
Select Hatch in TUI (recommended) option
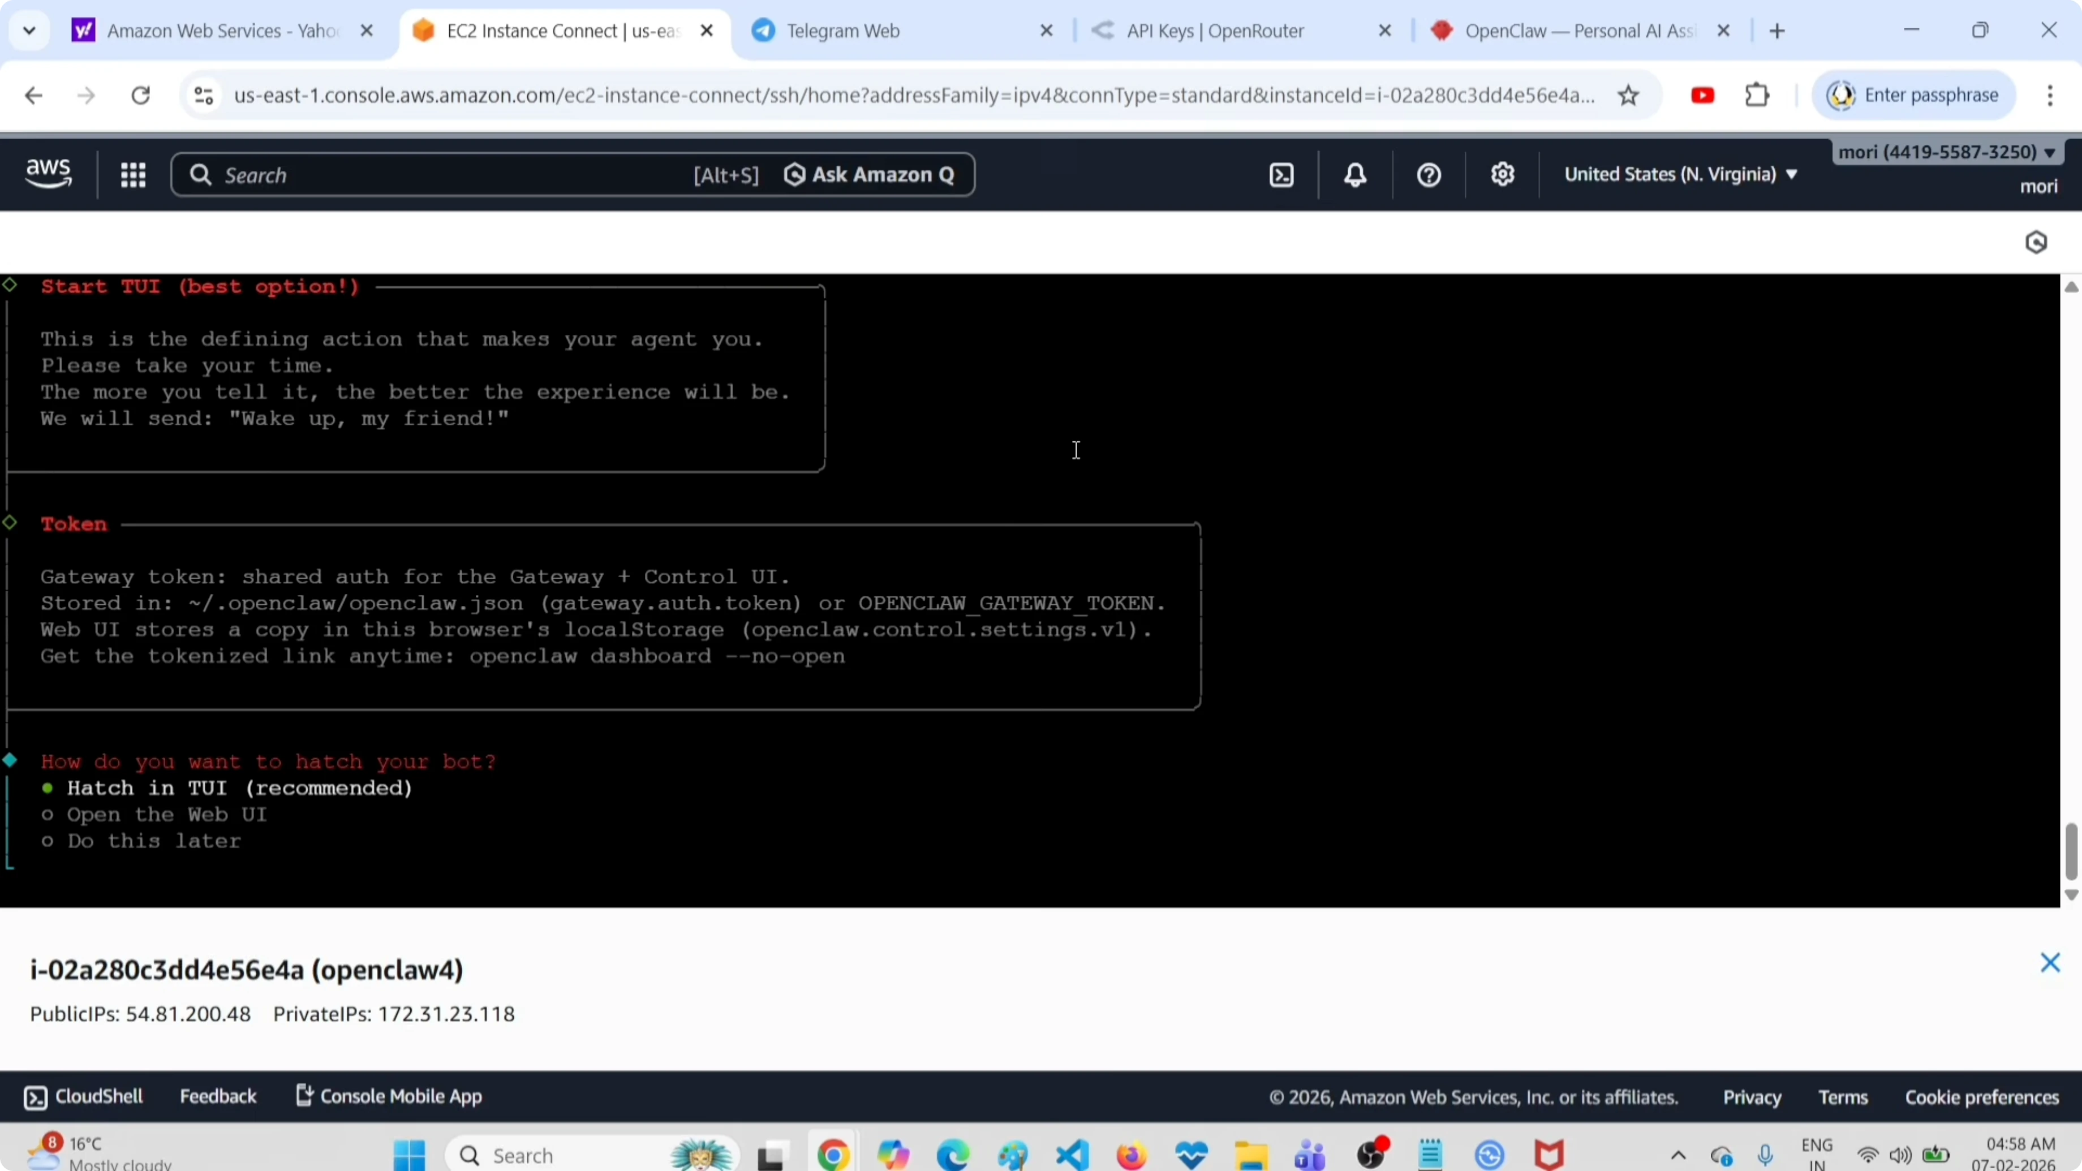tap(239, 788)
